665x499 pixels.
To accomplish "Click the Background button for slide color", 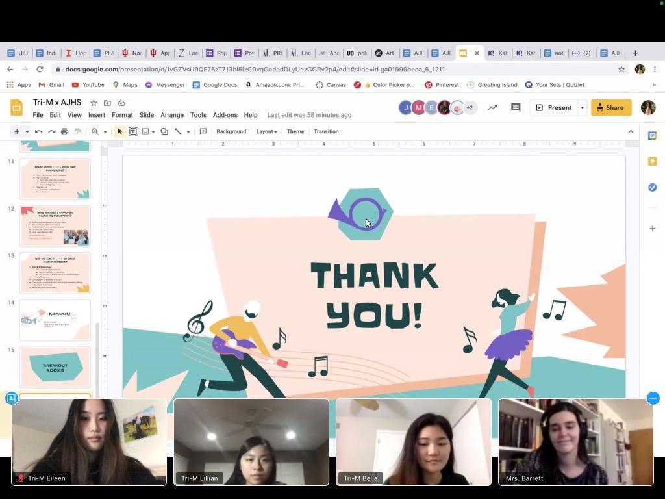I will (x=231, y=131).
